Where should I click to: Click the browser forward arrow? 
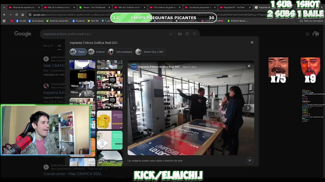coord(10,15)
